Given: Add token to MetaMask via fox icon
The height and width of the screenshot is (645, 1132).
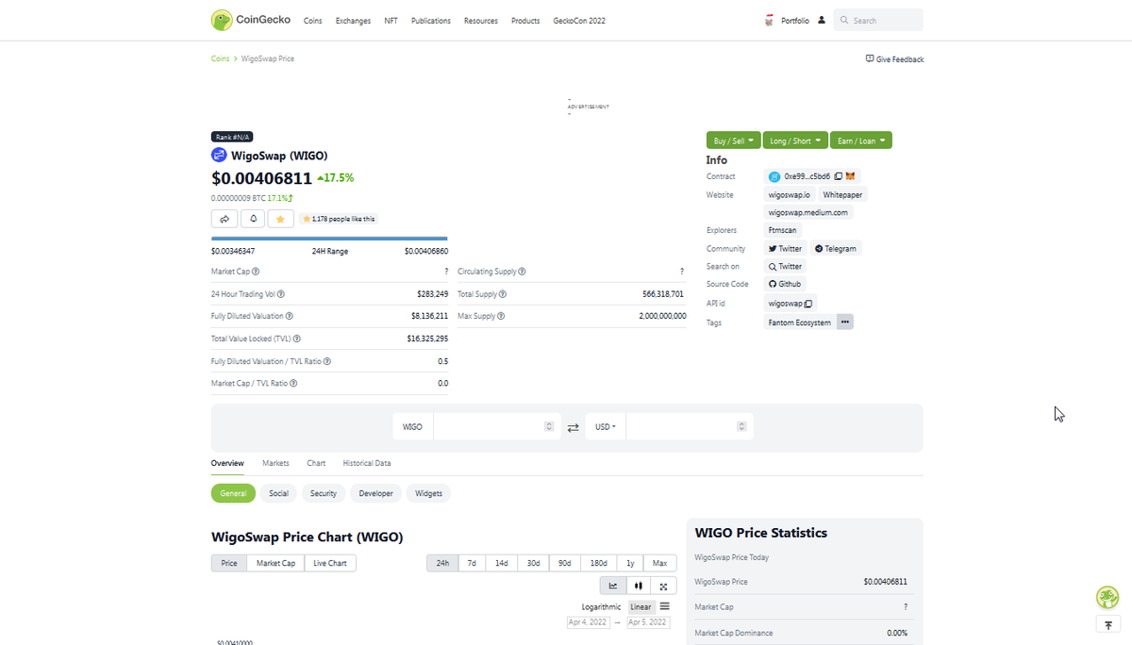Looking at the screenshot, I should (850, 176).
